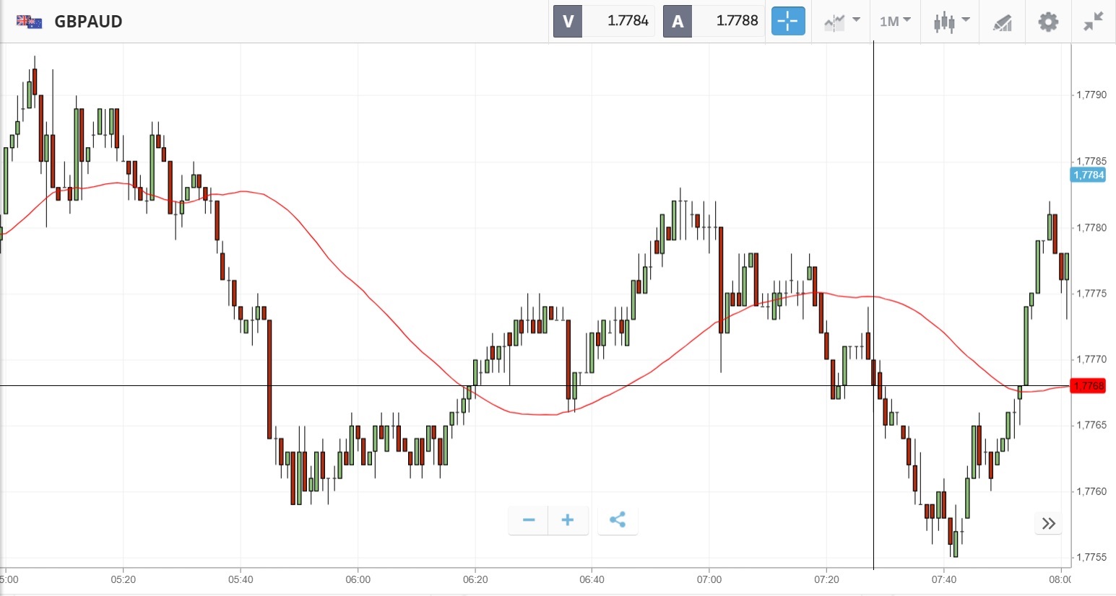Click the A buy price 1.7788 button
The height and width of the screenshot is (596, 1116).
coord(713,21)
